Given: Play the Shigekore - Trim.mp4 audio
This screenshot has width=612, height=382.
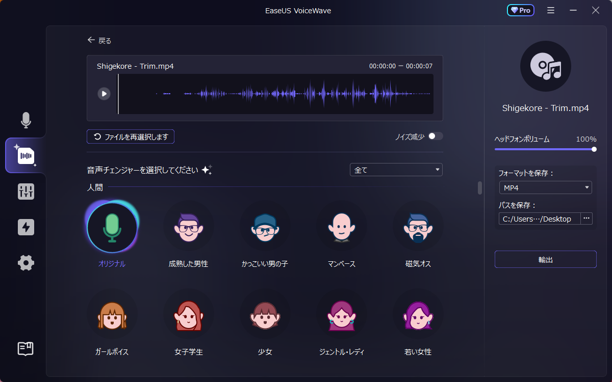Looking at the screenshot, I should (104, 94).
